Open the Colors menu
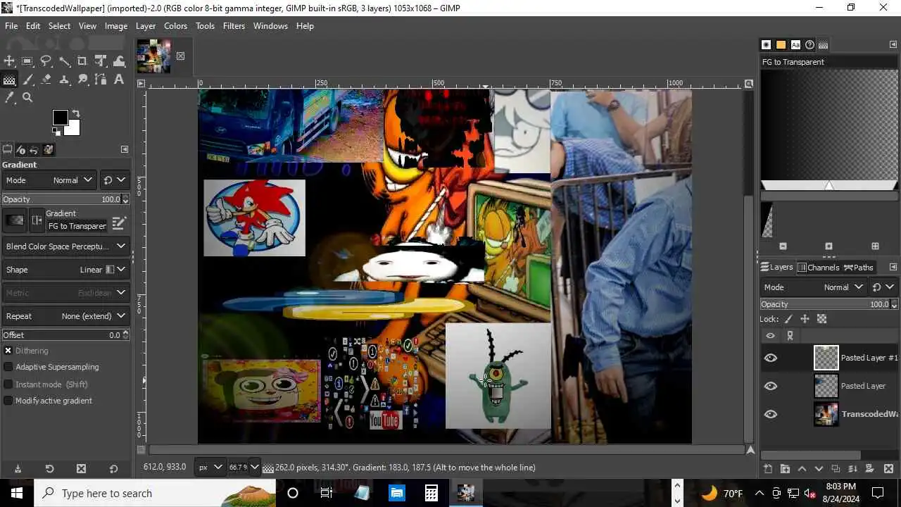Viewport: 901px width, 507px height. [x=175, y=26]
